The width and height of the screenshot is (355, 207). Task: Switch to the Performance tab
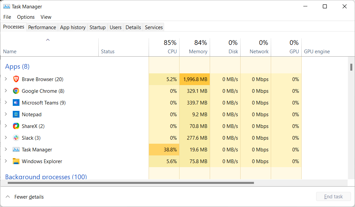[x=42, y=27]
